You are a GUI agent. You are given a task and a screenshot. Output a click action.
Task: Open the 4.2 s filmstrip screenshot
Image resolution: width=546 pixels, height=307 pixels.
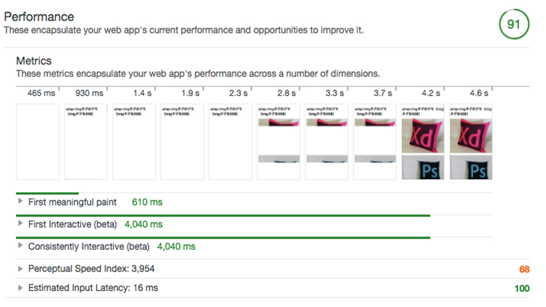tap(423, 142)
